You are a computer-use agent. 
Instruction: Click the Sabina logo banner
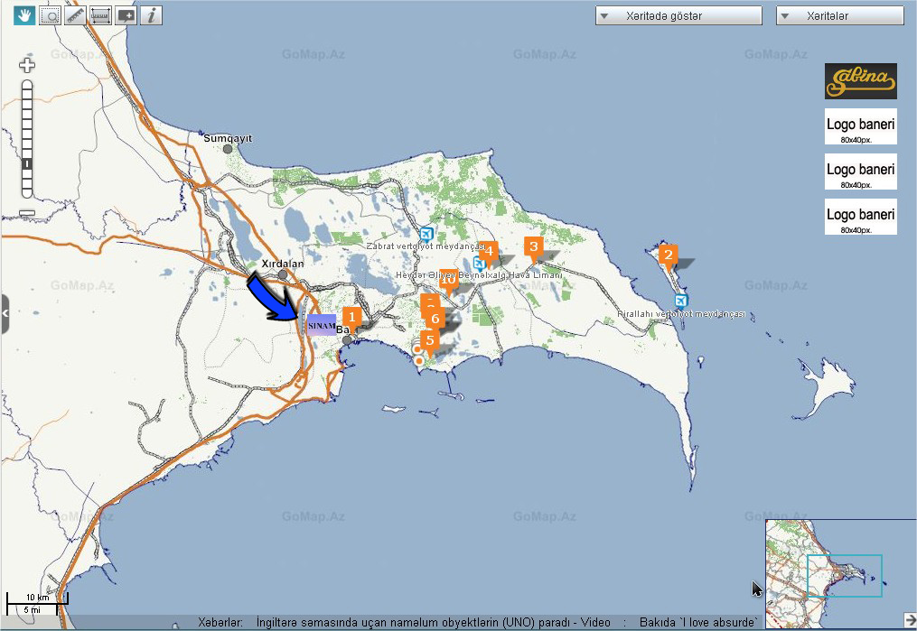[860, 81]
